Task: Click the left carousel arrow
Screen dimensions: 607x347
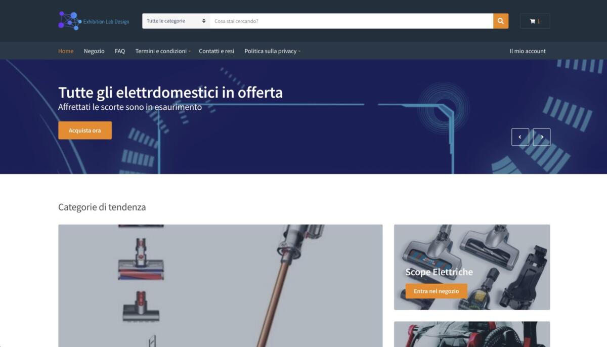Action: [x=520, y=137]
